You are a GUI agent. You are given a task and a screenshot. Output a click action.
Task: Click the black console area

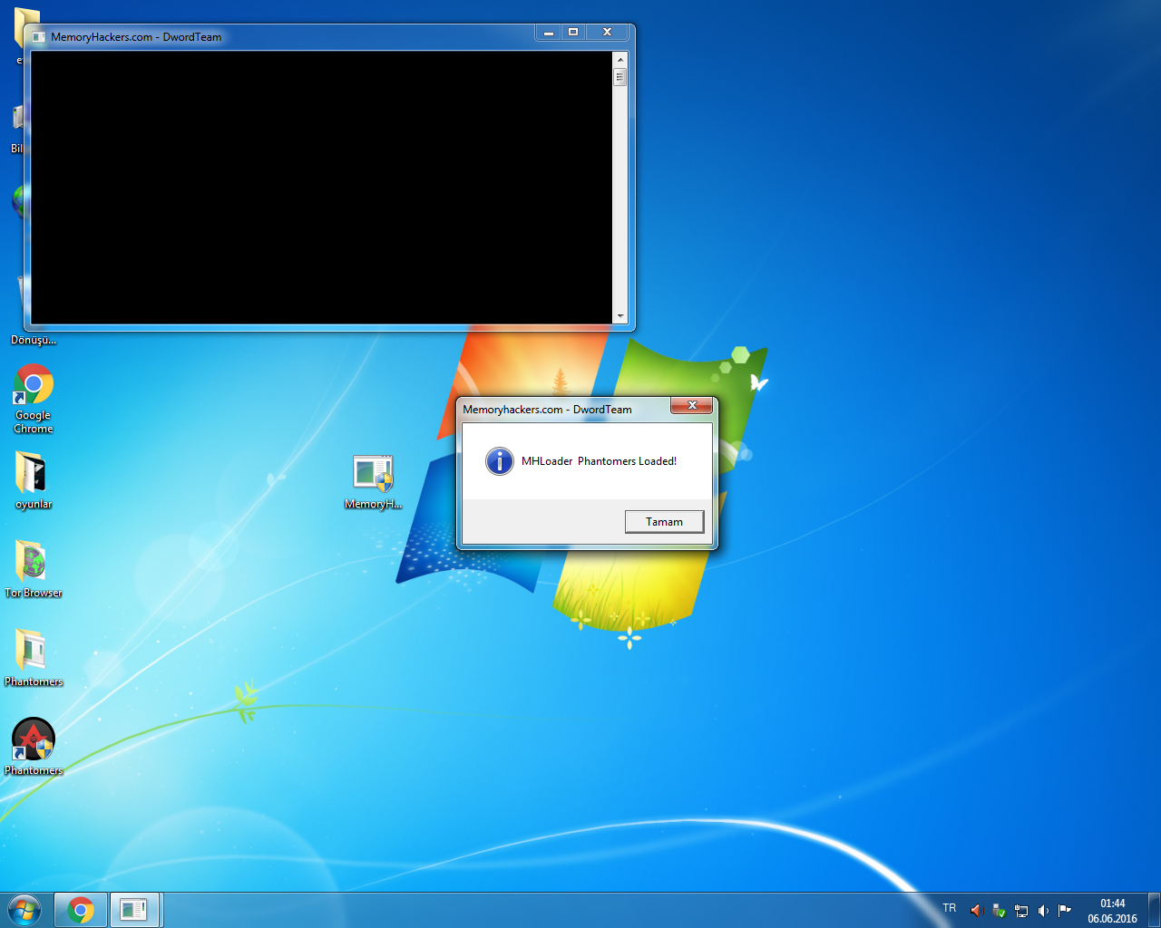322,188
